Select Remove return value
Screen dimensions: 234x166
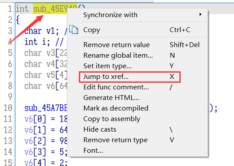pos(137,45)
